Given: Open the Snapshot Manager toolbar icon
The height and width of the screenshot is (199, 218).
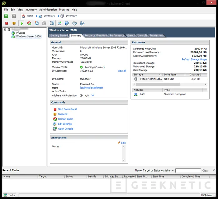Looking at the screenshot, I should pyautogui.click(x=52, y=23).
